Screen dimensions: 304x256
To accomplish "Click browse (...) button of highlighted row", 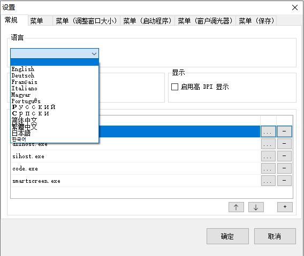I will point(268,131).
